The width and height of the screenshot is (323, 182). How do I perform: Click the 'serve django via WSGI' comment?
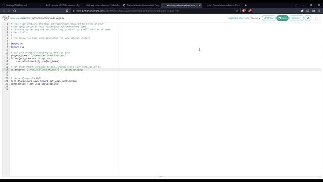pyautogui.click(x=26, y=78)
